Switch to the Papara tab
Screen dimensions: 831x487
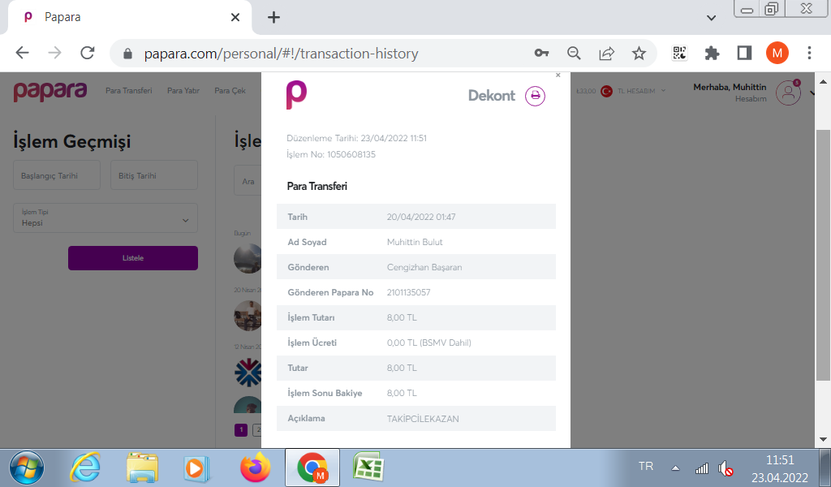coord(130,18)
